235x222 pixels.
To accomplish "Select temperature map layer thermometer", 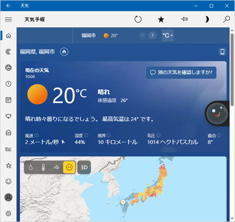I will pos(43,167).
